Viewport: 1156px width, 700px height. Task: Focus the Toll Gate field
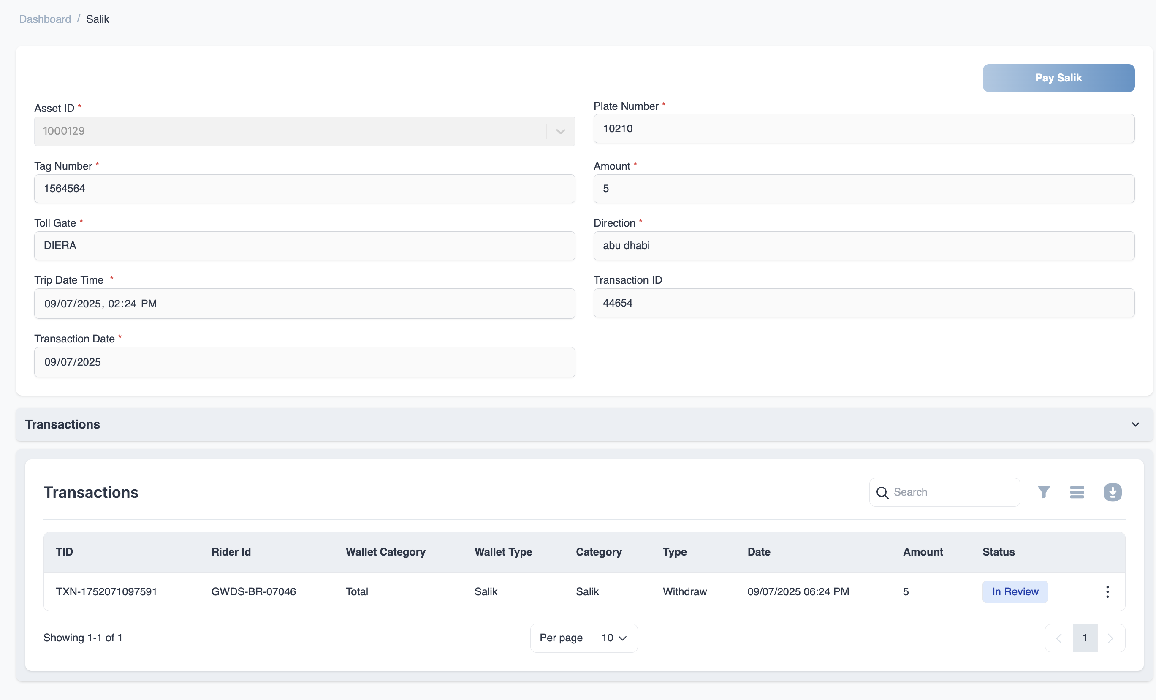tap(304, 246)
